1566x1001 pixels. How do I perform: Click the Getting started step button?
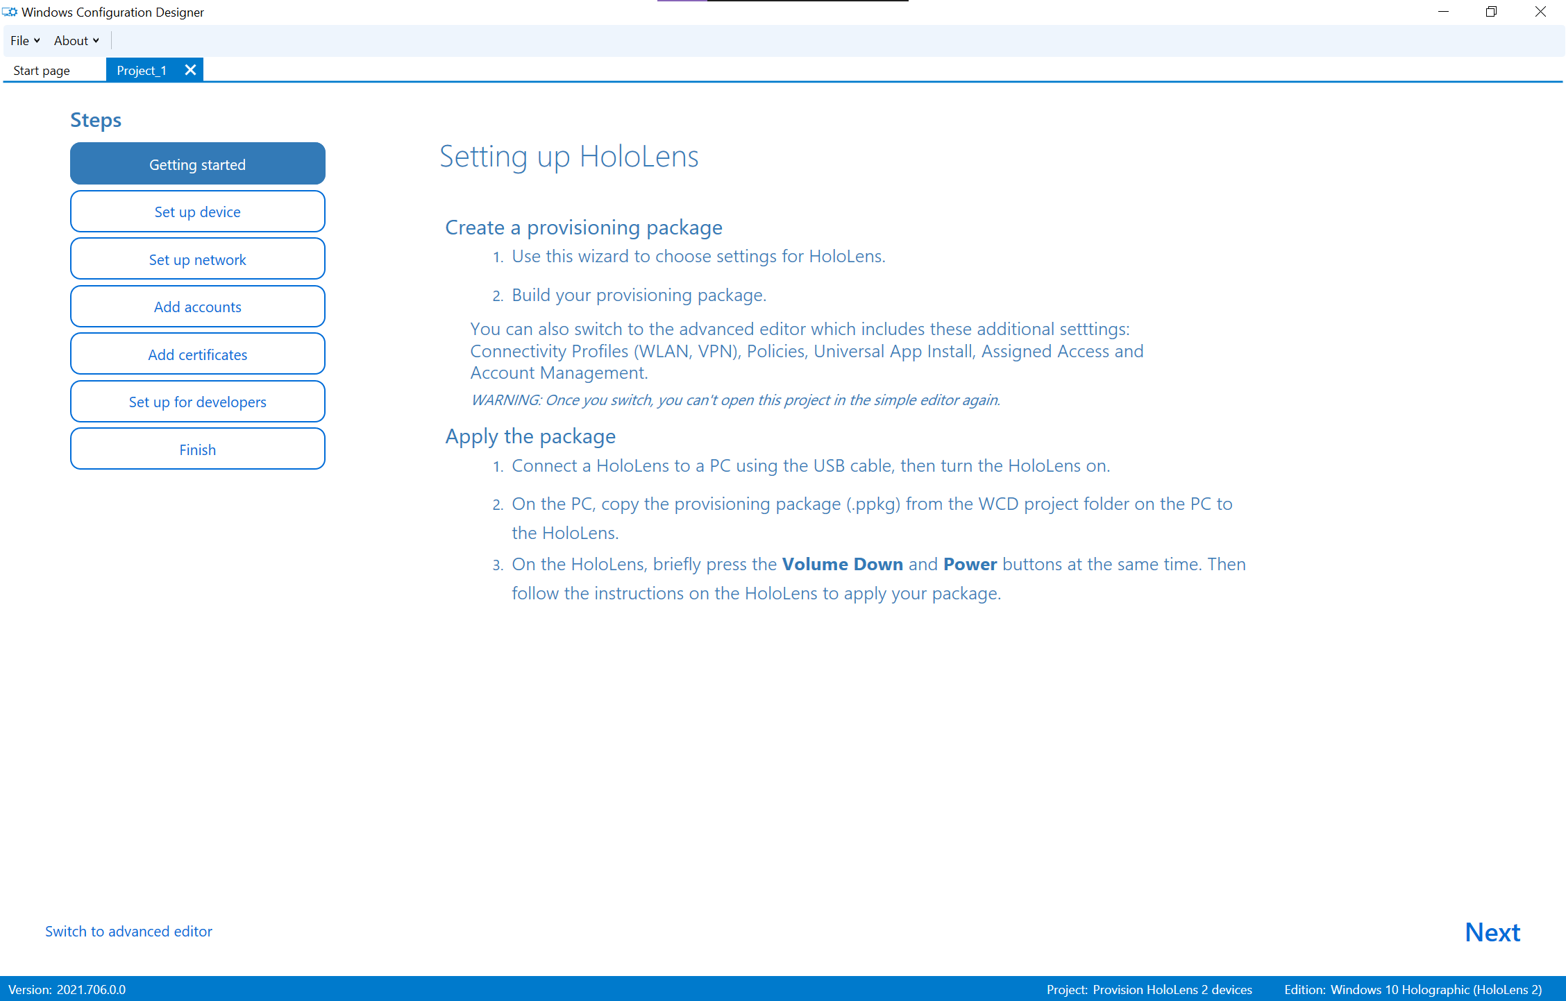197,164
